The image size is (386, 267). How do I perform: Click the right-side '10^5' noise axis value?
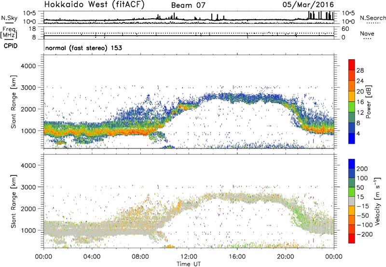348,13
